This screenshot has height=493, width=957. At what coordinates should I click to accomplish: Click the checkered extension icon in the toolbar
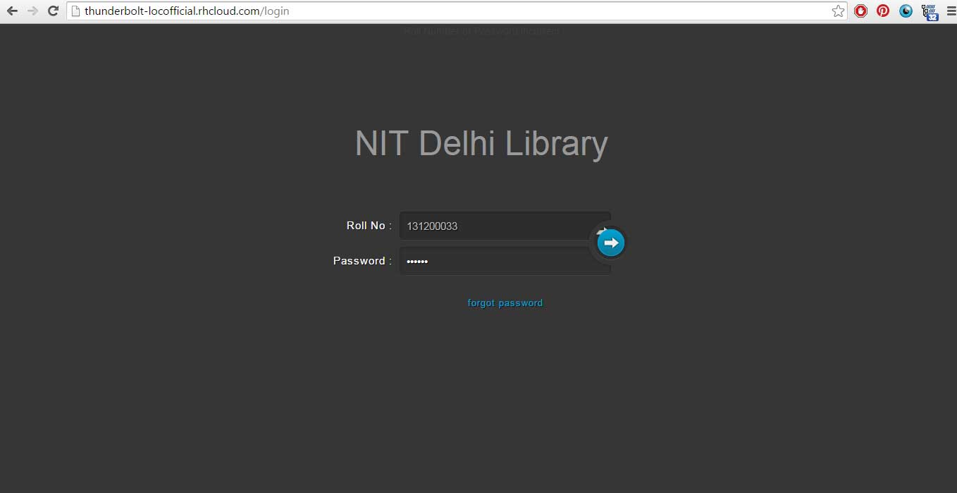click(x=930, y=12)
